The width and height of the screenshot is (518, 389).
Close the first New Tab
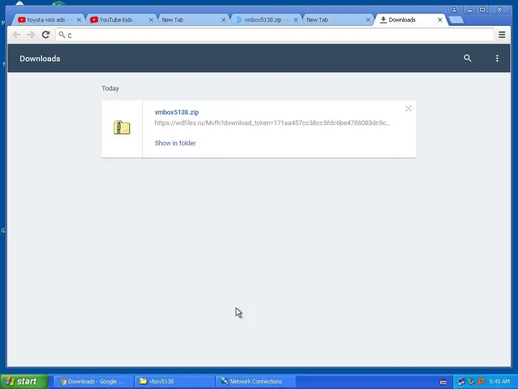[x=223, y=20]
